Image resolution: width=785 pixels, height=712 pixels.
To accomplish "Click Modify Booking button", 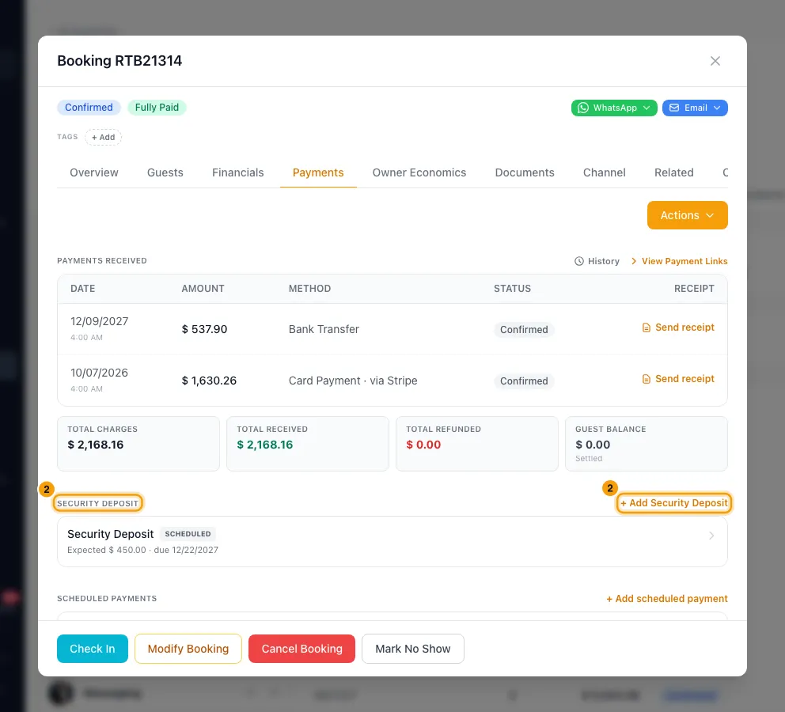I will [188, 649].
